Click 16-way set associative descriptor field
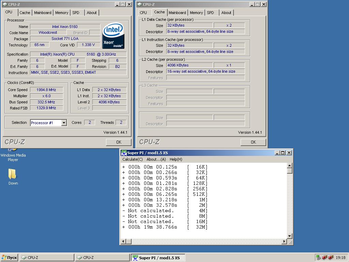This screenshot has height=262, width=349. click(206, 72)
